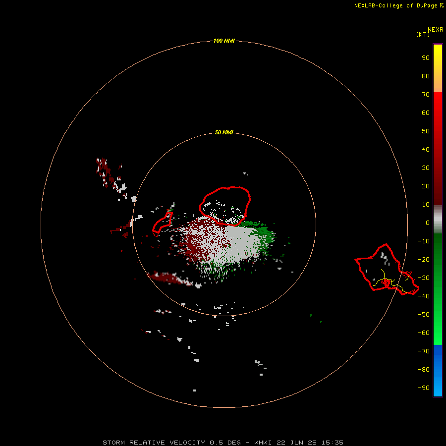The width and height of the screenshot is (446, 446).
Task: Click the -40 value on the velocity scale
Action: click(x=424, y=296)
